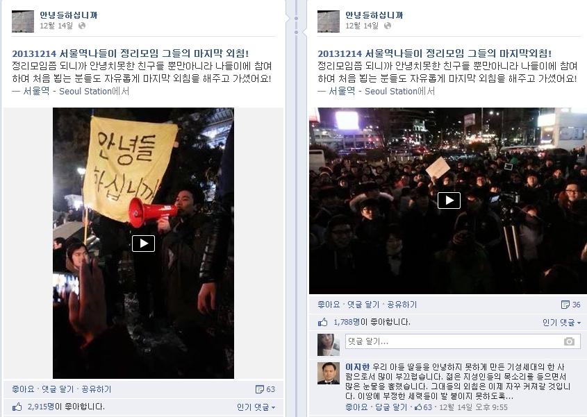
Task: Click the 안녕들하십니까 page avatar on left post
Action: click(x=23, y=22)
